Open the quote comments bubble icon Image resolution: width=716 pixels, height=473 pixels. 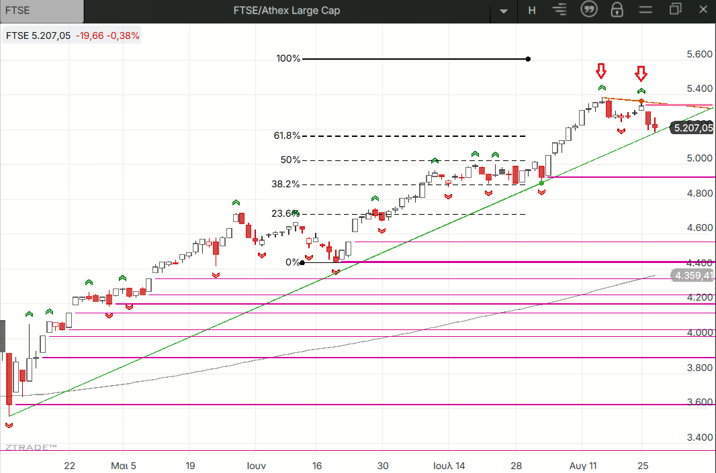589,9
